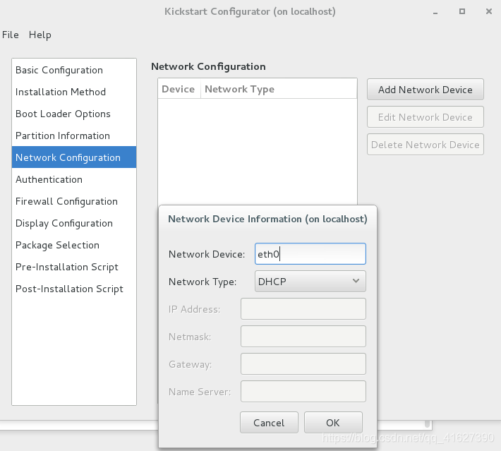Screen dimensions: 501x451
Task: Select Installation Method in sidebar
Action: (74, 92)
